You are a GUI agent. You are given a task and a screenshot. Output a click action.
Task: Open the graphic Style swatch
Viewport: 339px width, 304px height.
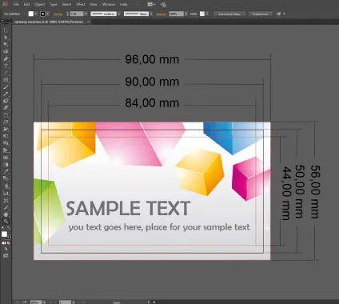(x=202, y=14)
